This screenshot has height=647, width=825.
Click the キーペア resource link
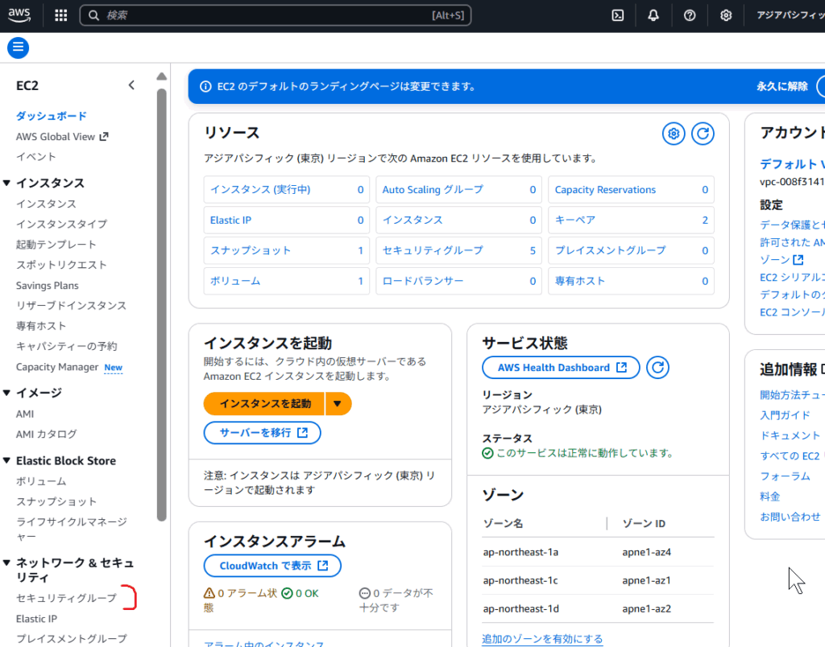coord(574,220)
